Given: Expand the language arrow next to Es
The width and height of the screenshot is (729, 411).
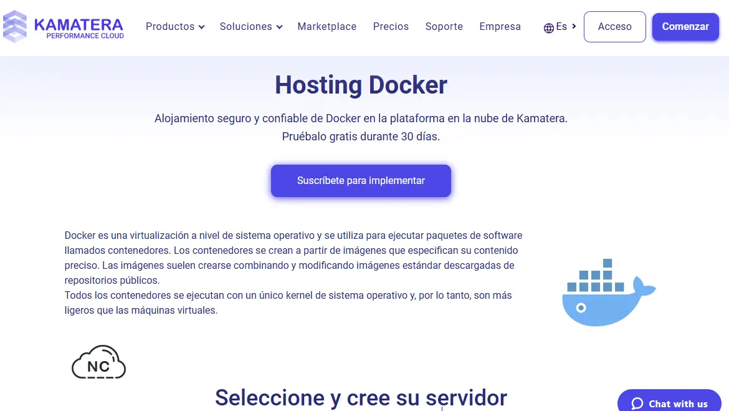Looking at the screenshot, I should pyautogui.click(x=574, y=27).
